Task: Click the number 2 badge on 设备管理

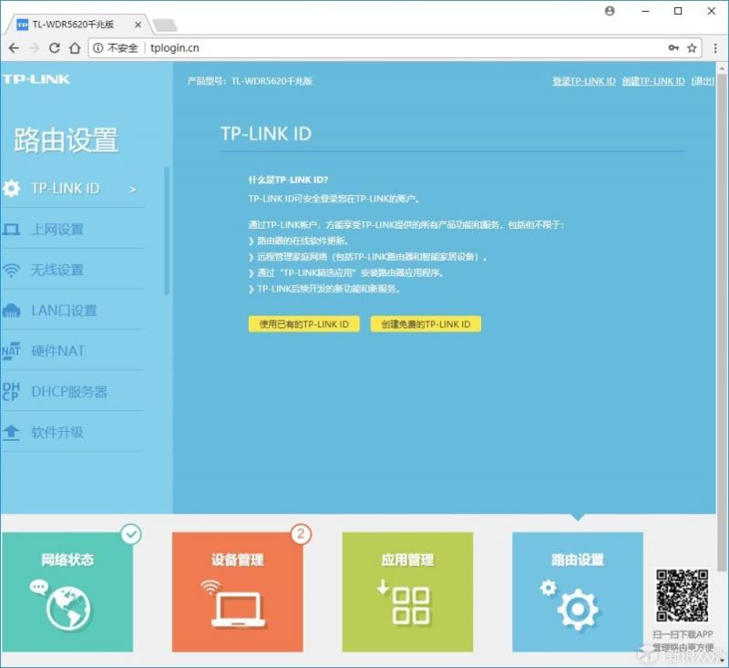Action: (x=301, y=534)
